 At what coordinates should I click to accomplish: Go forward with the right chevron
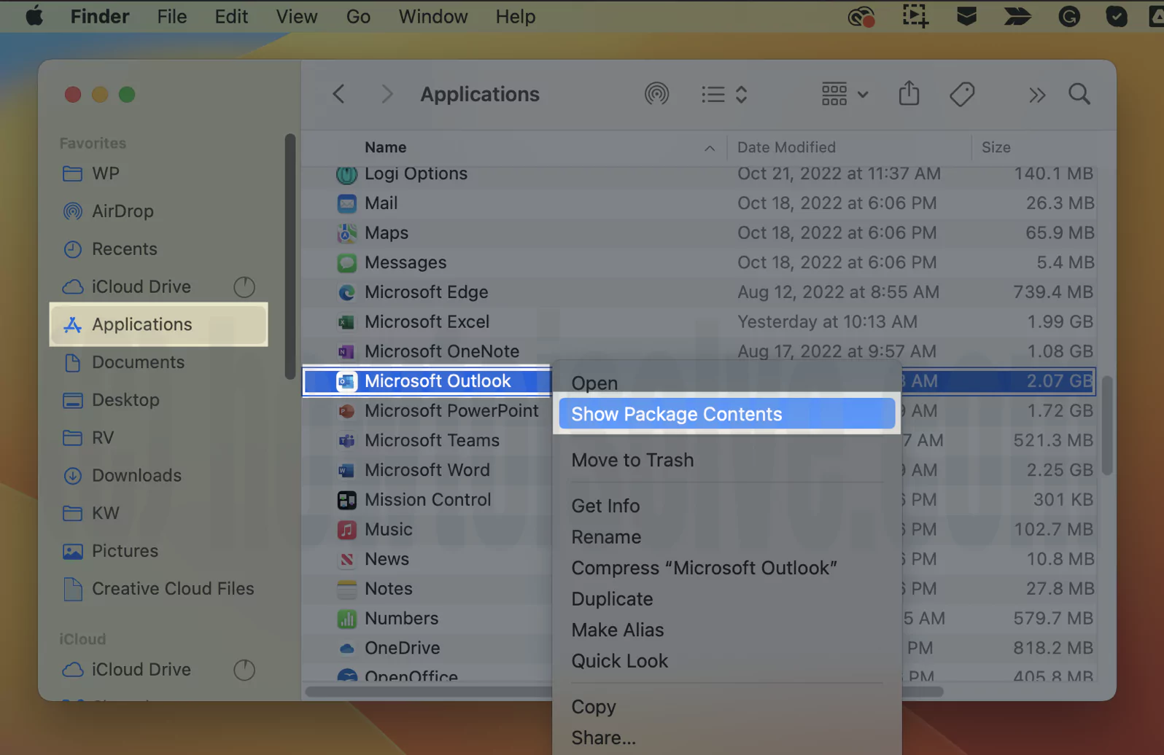pyautogui.click(x=387, y=94)
